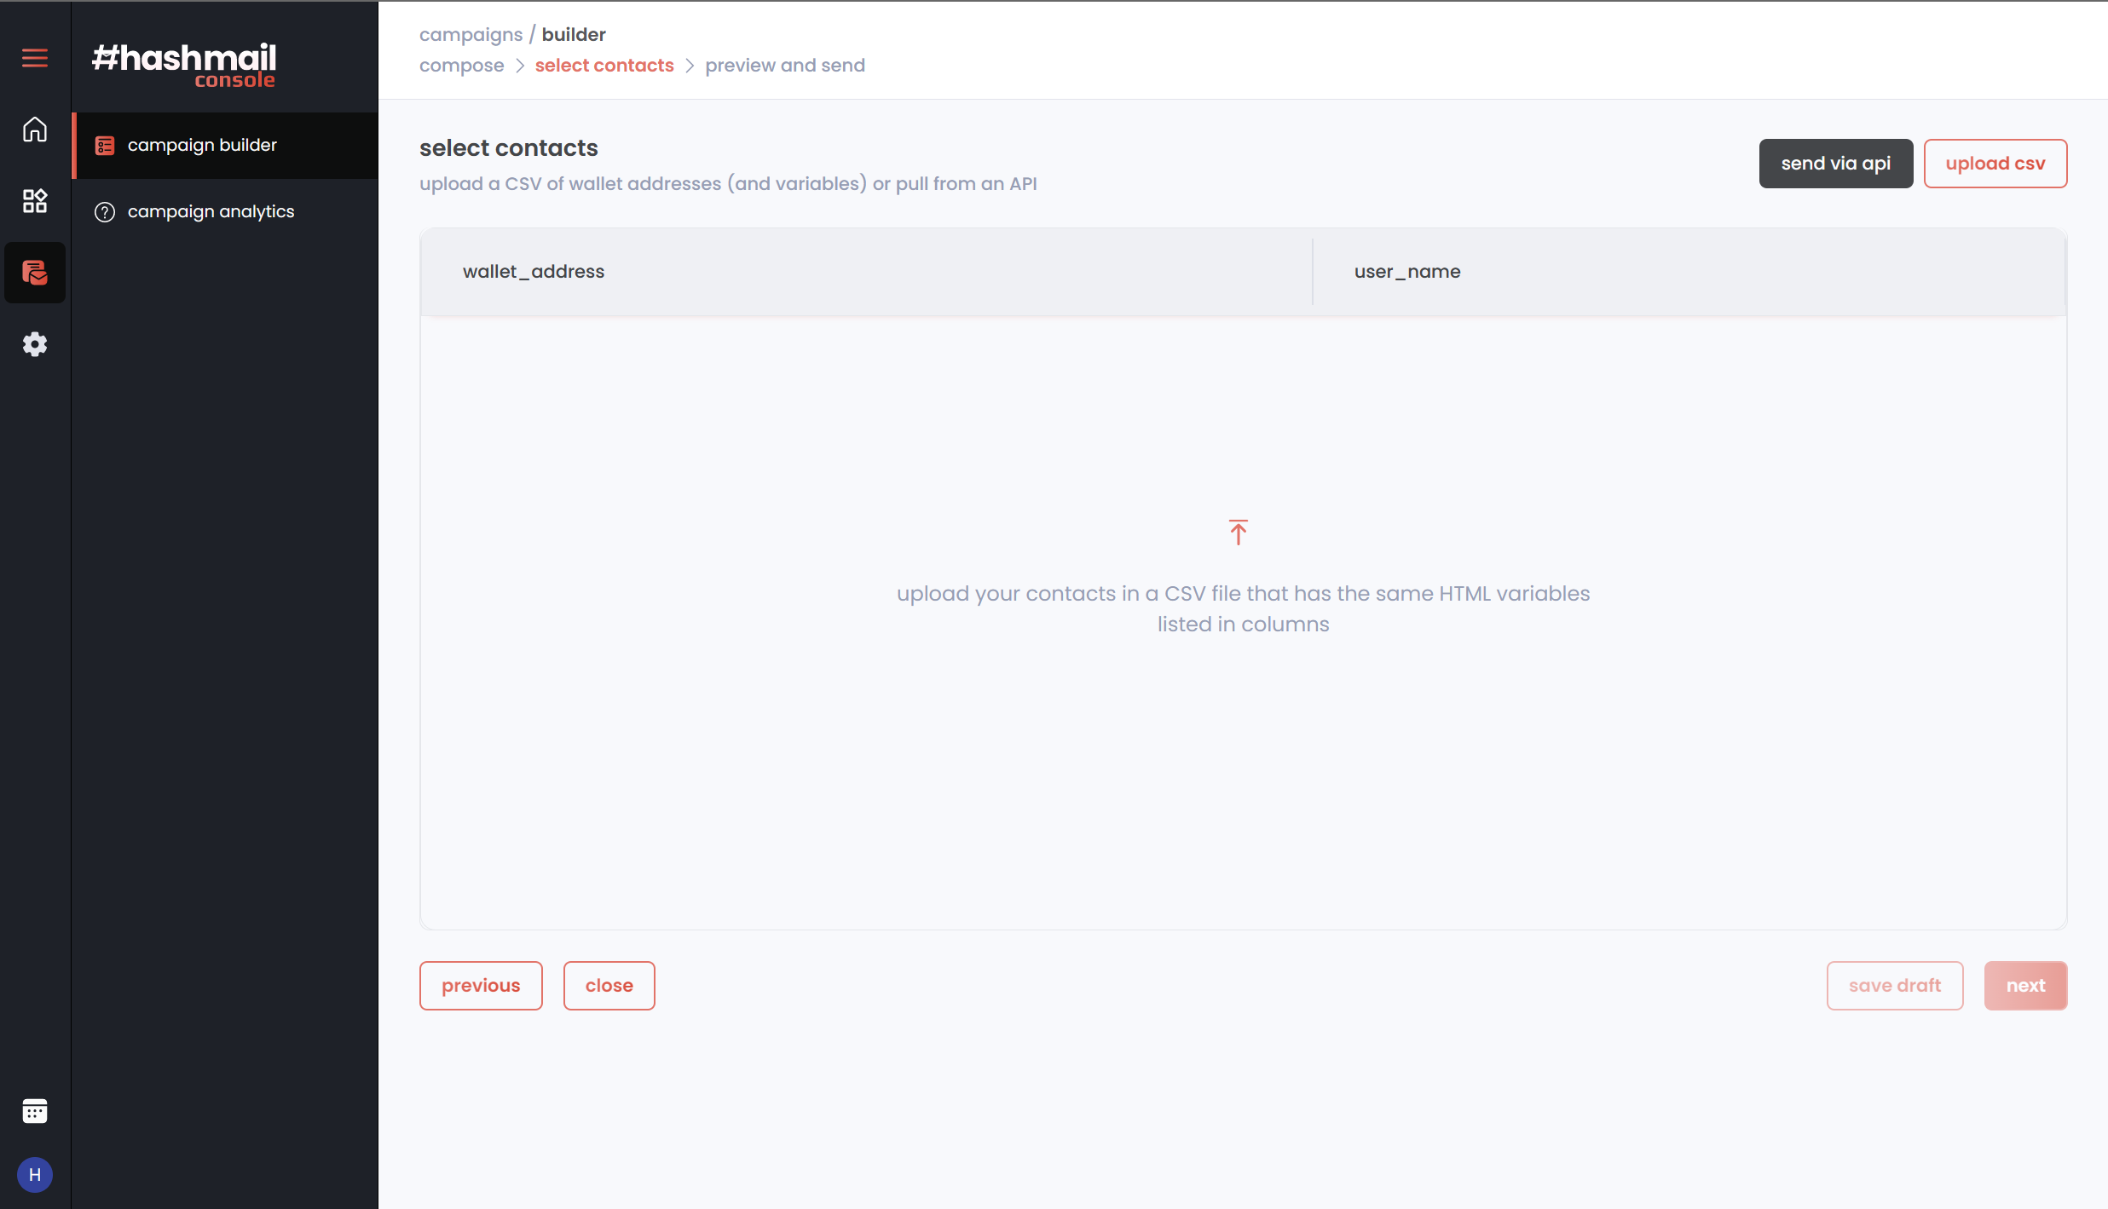
Task: Open the calendar icon at sidebar bottom
Action: pyautogui.click(x=35, y=1111)
